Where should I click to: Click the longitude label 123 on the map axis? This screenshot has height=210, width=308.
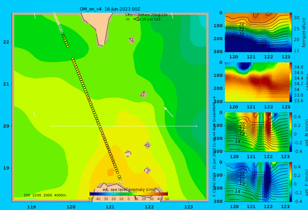click(x=188, y=207)
